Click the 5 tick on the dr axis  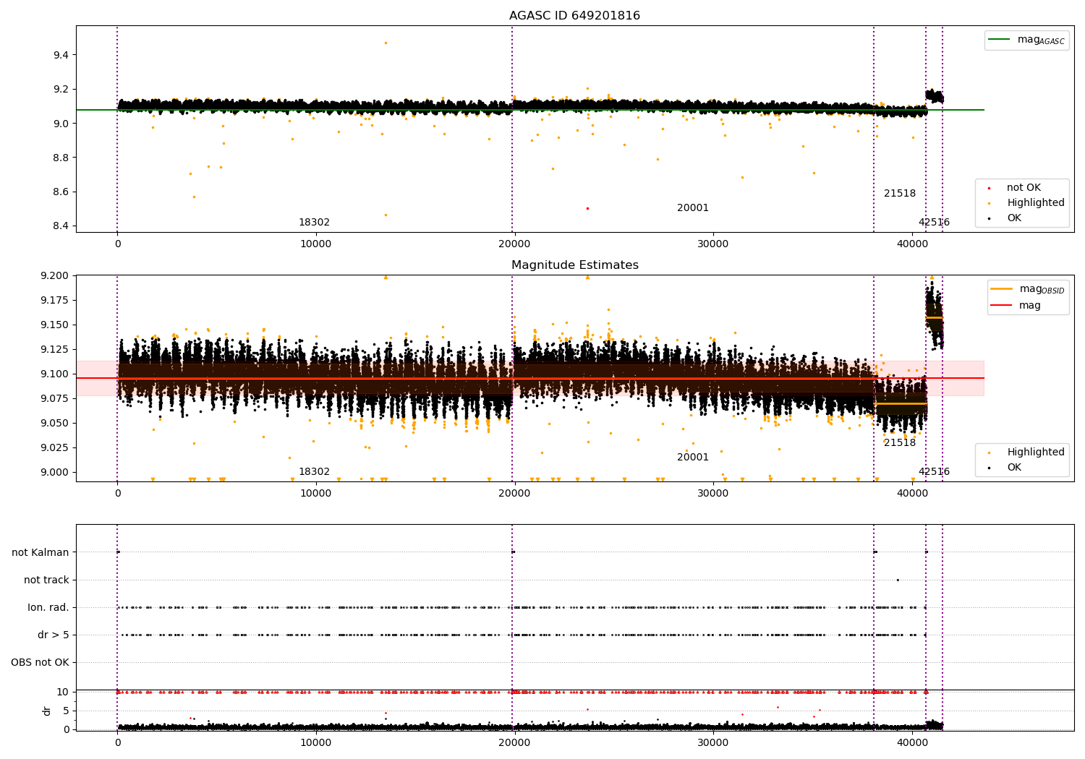pos(66,711)
